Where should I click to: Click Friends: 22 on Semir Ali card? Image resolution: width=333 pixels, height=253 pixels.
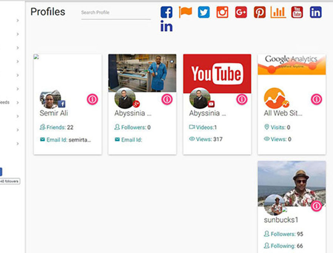pyautogui.click(x=57, y=127)
